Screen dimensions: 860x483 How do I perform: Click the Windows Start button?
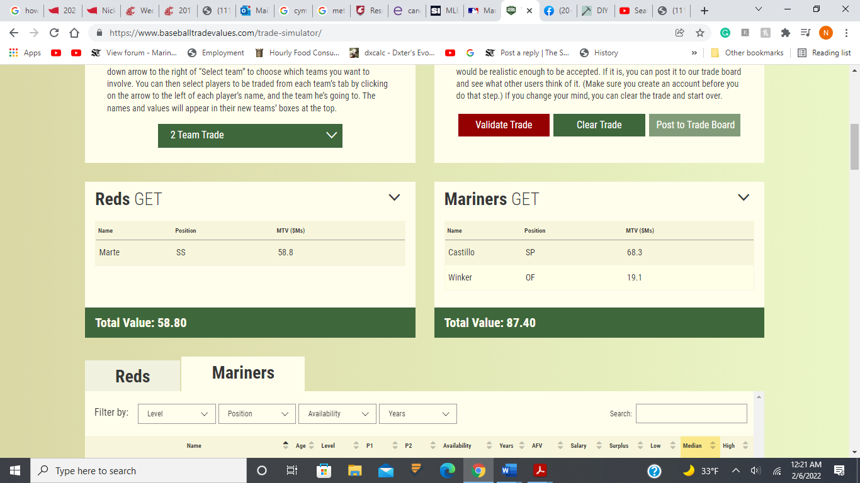[15, 470]
